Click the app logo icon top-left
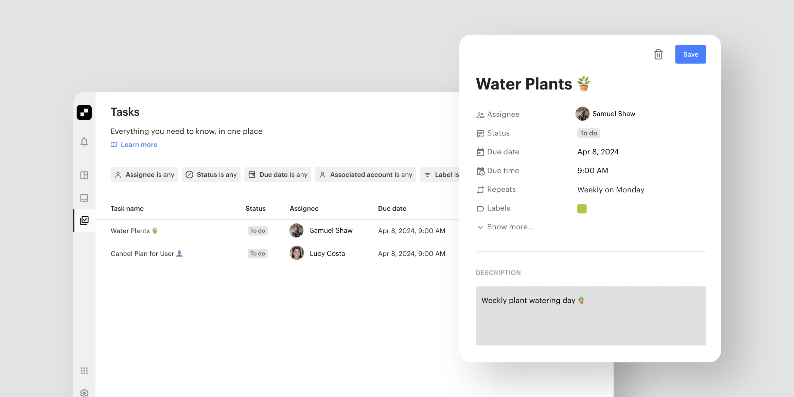 [x=84, y=112]
